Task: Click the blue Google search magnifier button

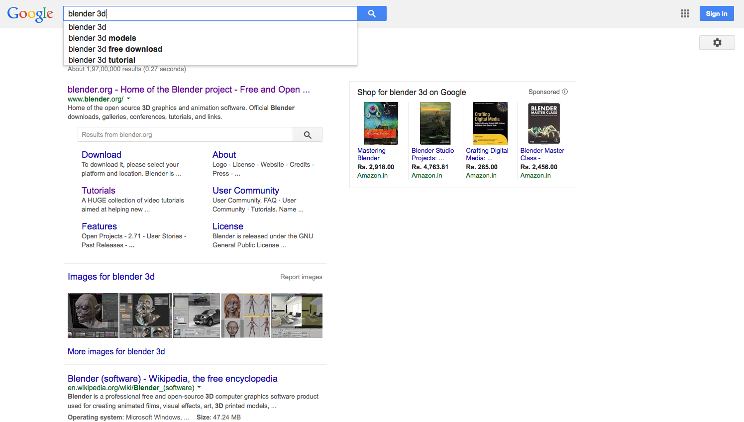Action: pyautogui.click(x=372, y=13)
